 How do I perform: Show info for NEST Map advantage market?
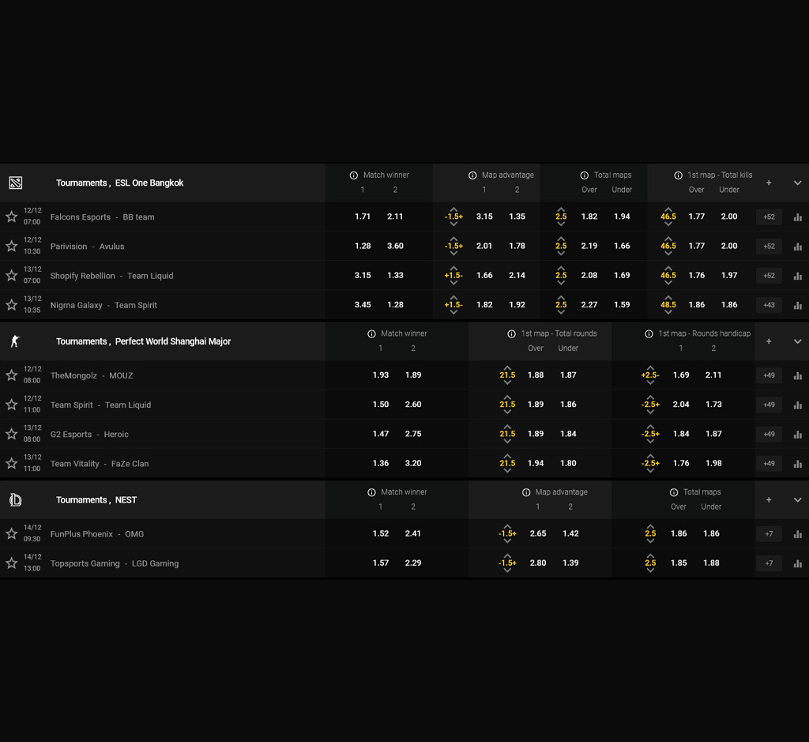(525, 492)
